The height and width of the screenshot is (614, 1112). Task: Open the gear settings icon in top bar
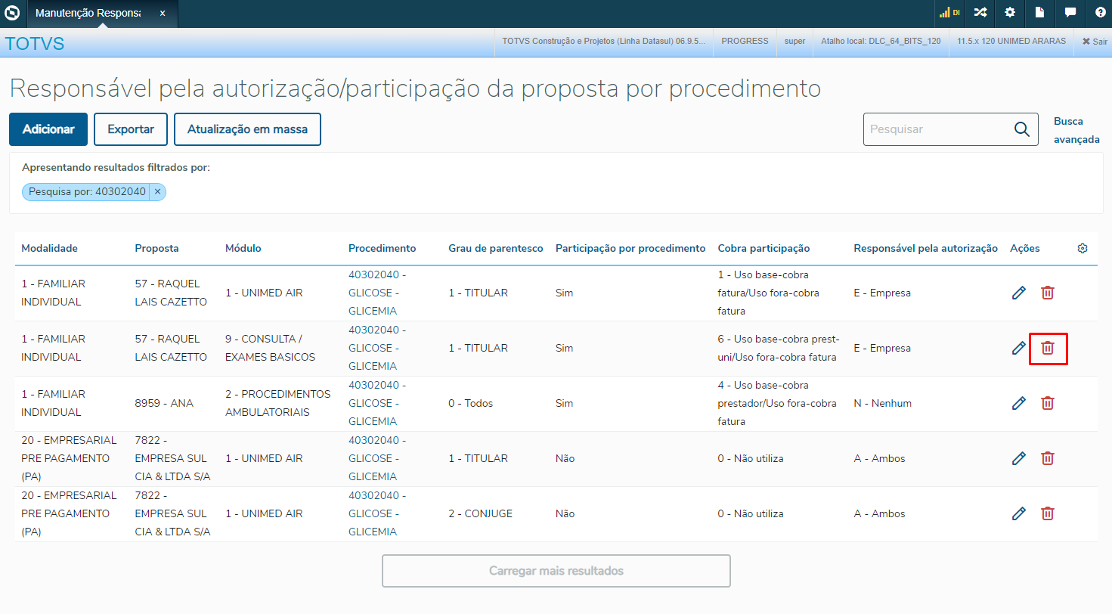[x=1010, y=13]
